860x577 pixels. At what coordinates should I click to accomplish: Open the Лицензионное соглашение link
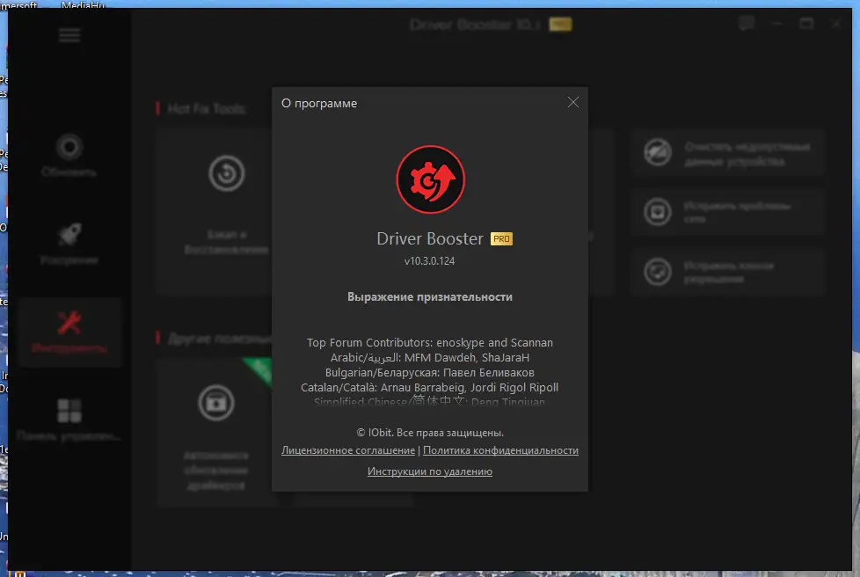[347, 450]
